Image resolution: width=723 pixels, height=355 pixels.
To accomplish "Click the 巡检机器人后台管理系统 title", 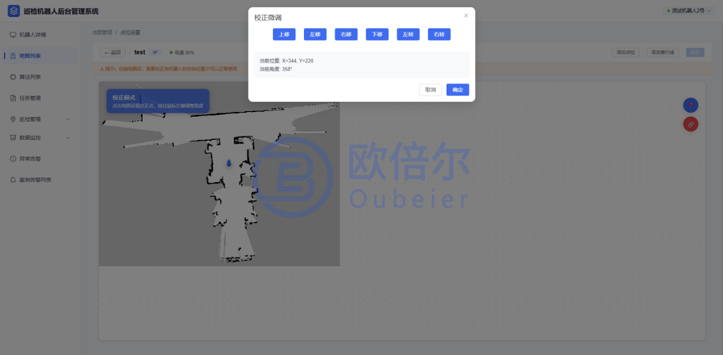I will [x=61, y=11].
